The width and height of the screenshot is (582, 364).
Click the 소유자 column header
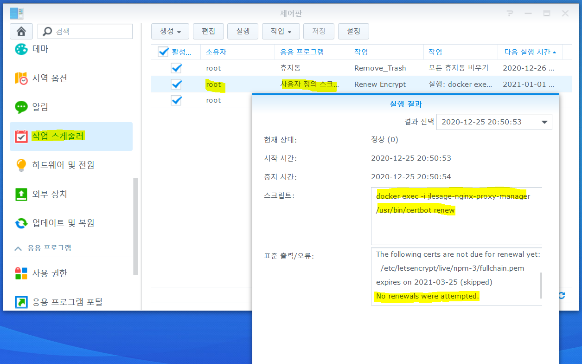237,52
